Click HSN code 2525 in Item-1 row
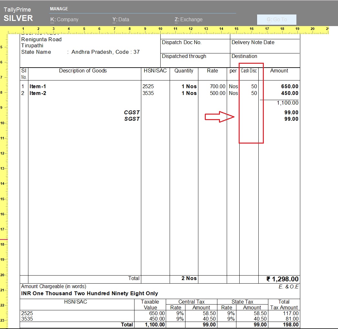338x329 pixels. pos(148,87)
